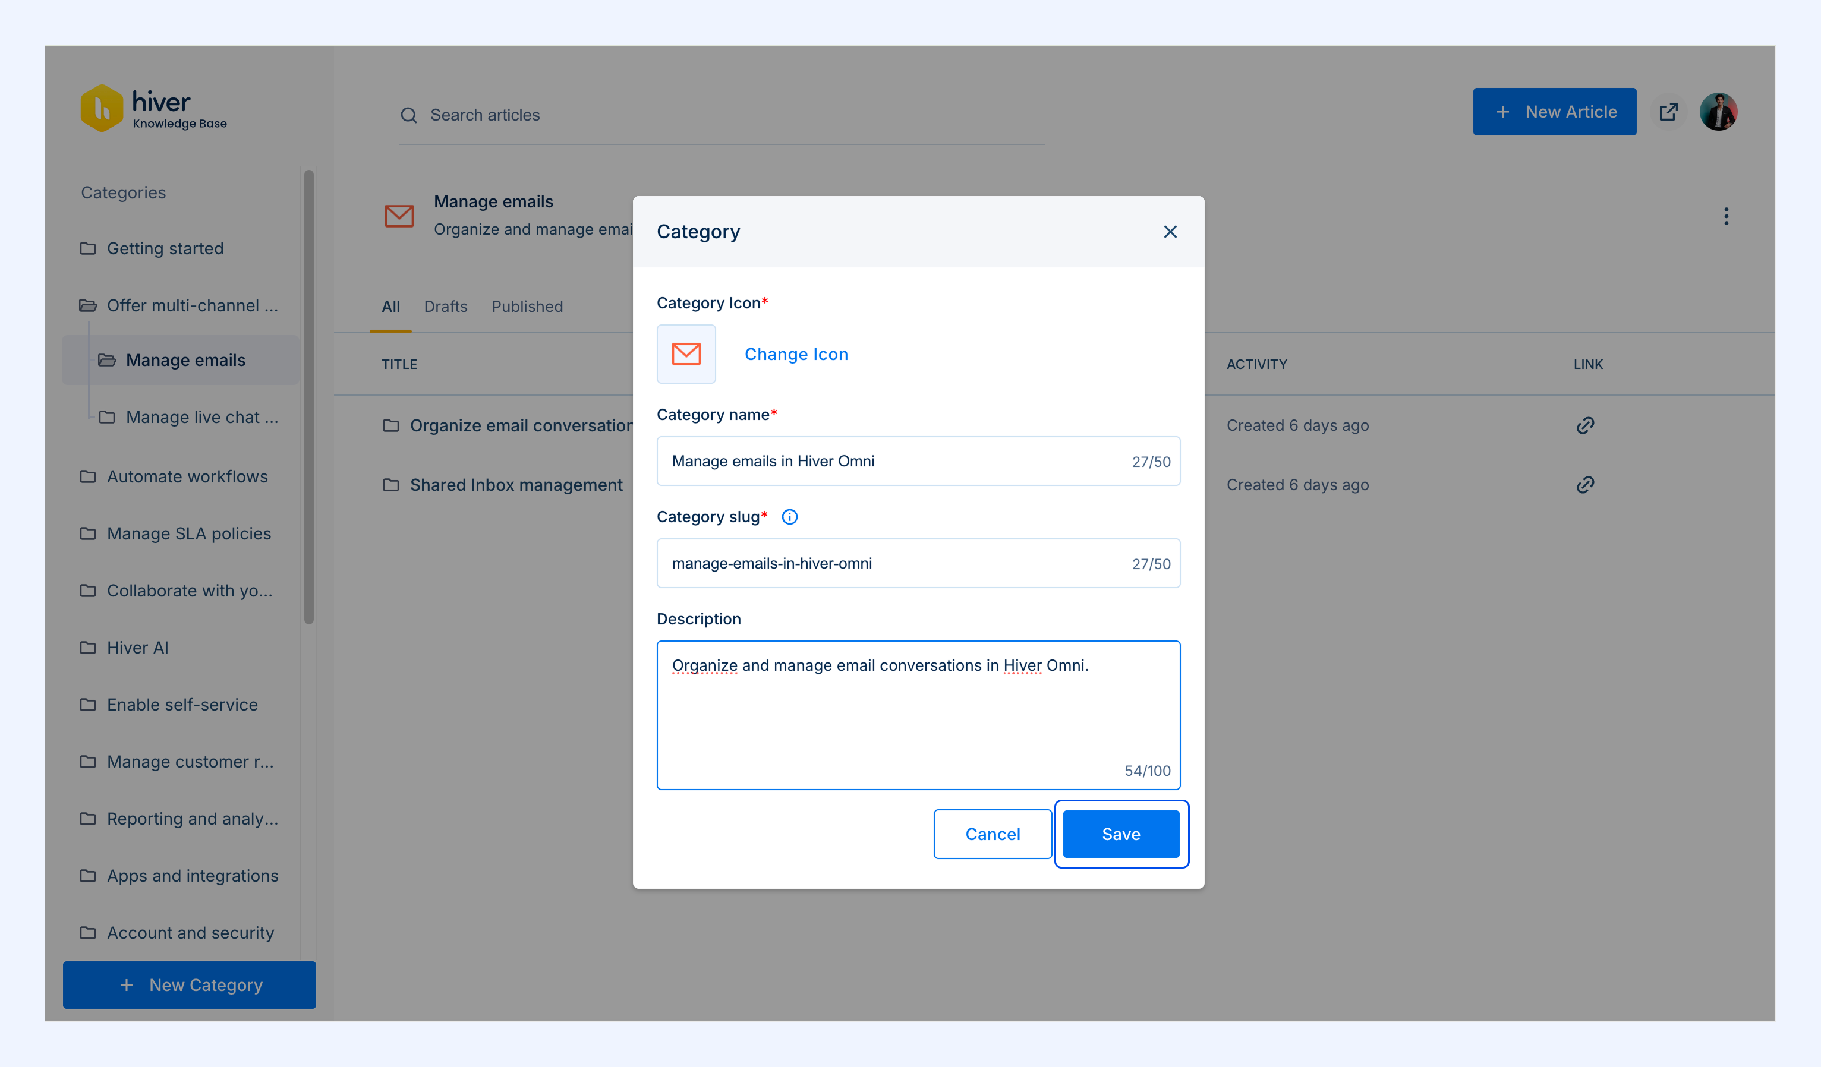1821x1067 pixels.
Task: Open Shared Inbox management row
Action: click(x=516, y=485)
